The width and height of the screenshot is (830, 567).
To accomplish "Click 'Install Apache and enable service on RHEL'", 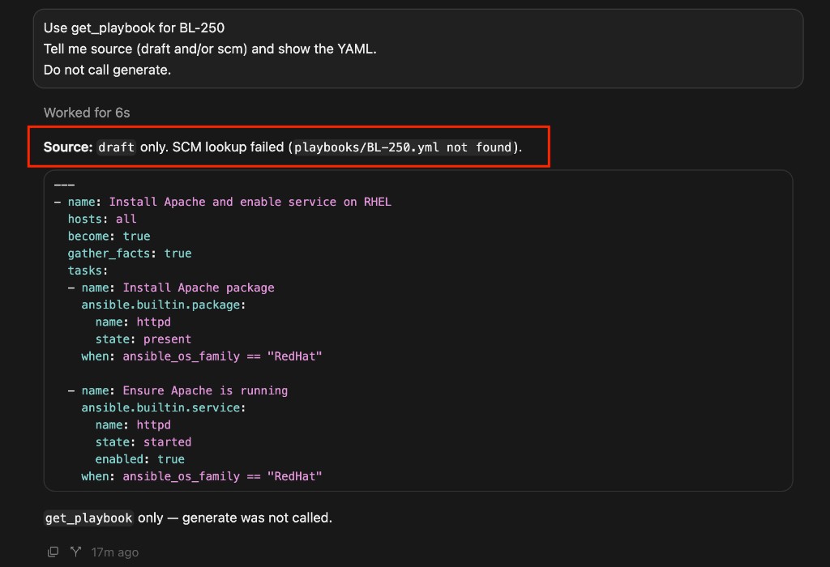I will tap(250, 202).
